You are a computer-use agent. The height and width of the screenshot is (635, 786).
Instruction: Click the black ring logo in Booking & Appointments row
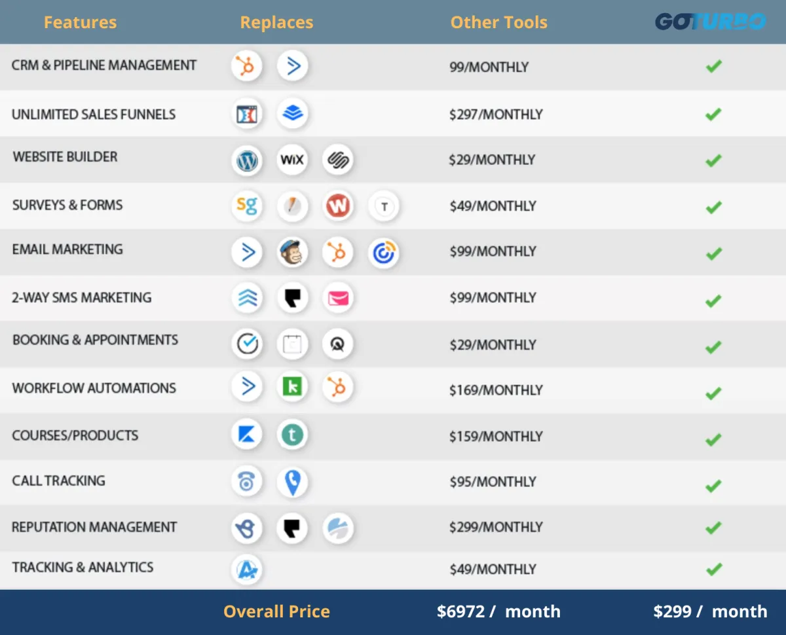[338, 344]
